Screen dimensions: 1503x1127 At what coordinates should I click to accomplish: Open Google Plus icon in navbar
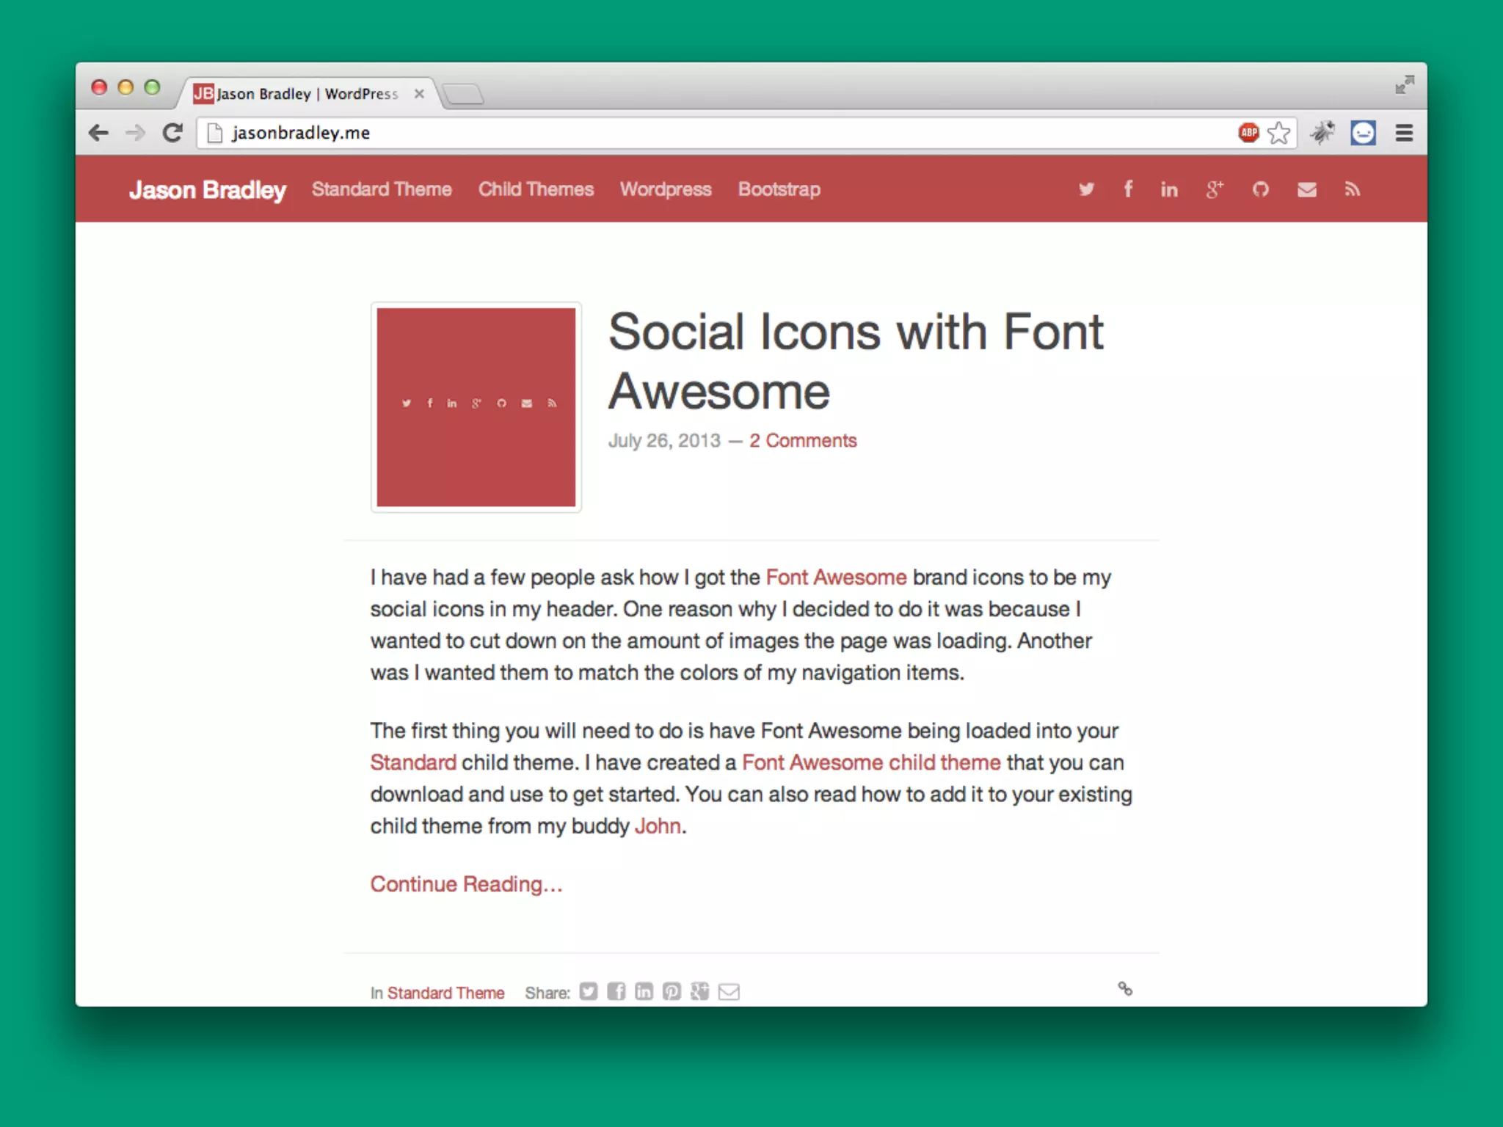1215,189
